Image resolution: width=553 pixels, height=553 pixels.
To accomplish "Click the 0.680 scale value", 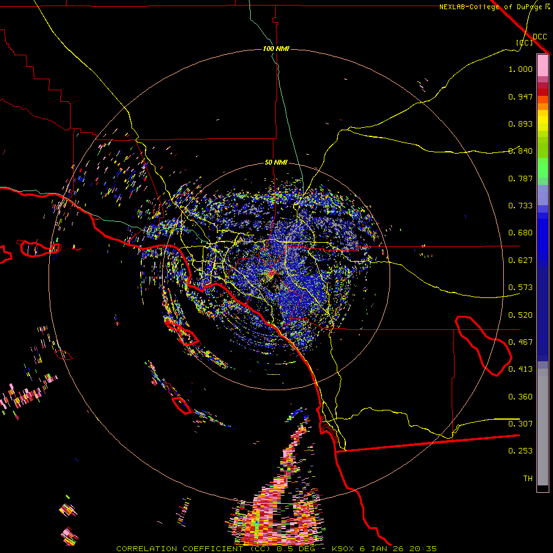I will pos(520,233).
